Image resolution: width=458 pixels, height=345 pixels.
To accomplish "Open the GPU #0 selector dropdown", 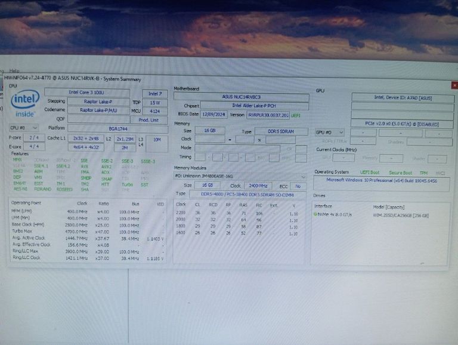I will point(330,132).
